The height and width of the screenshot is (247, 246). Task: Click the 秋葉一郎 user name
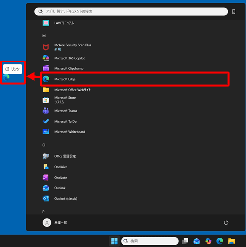click(x=61, y=223)
